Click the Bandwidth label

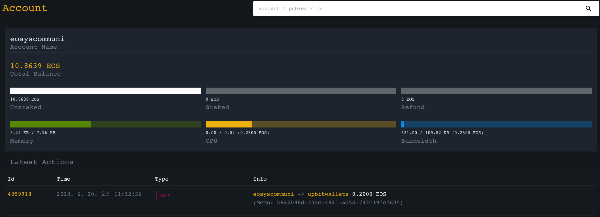tap(419, 141)
